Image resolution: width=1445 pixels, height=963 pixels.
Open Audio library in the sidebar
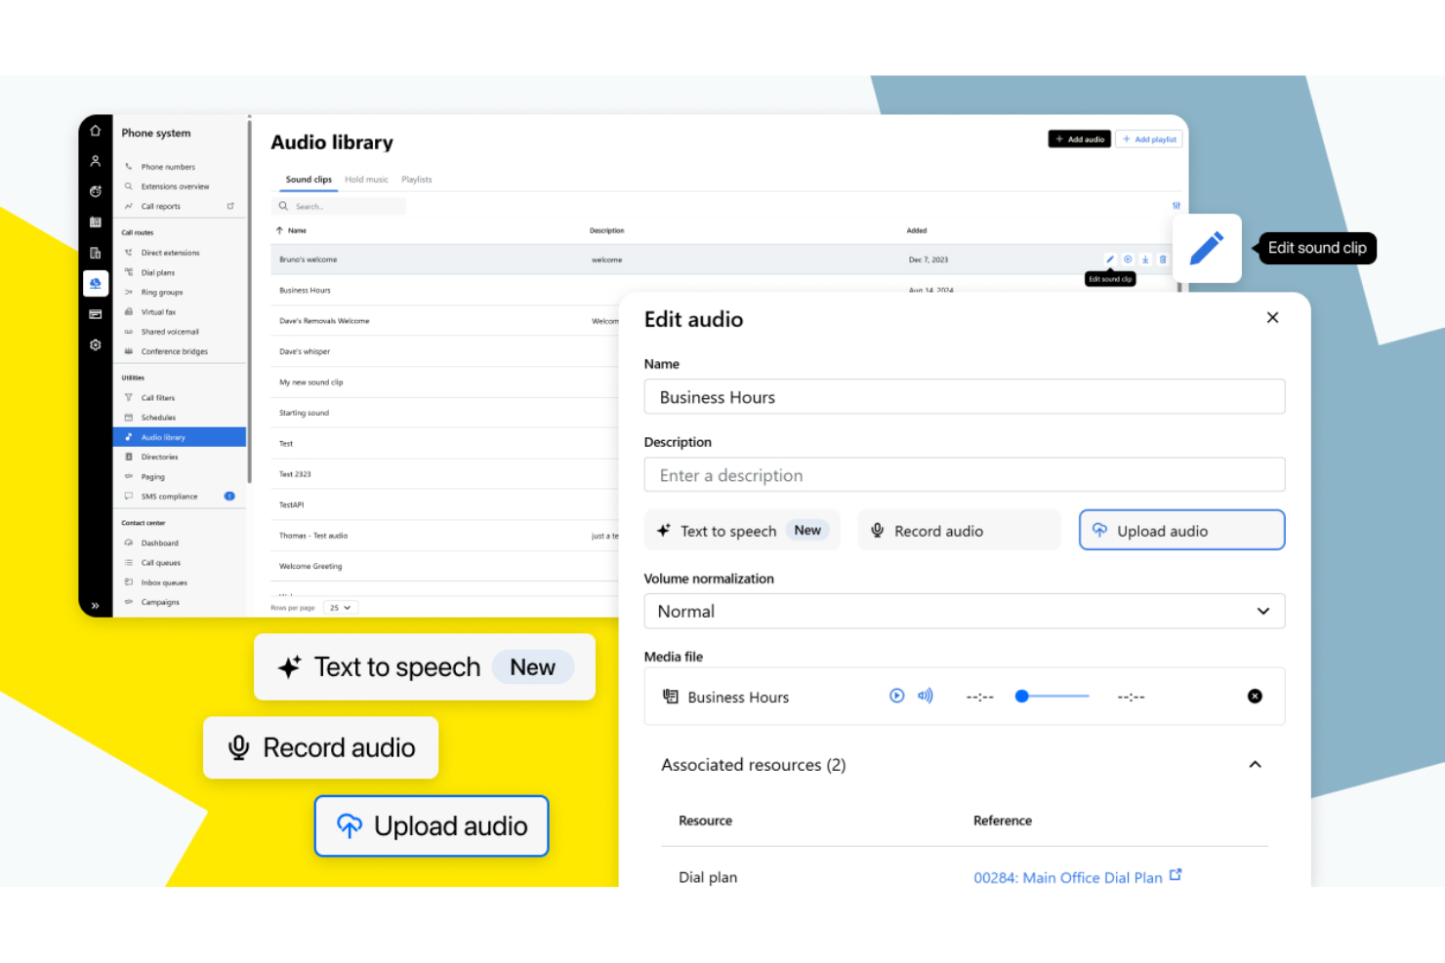tap(180, 437)
